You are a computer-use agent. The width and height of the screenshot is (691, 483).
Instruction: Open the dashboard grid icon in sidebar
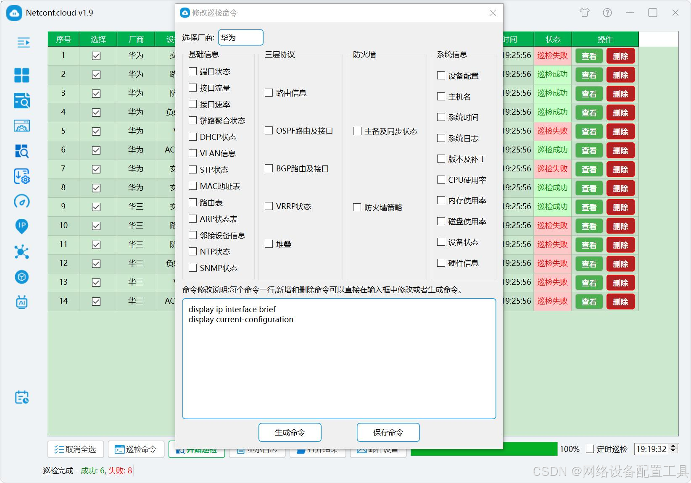click(x=22, y=76)
